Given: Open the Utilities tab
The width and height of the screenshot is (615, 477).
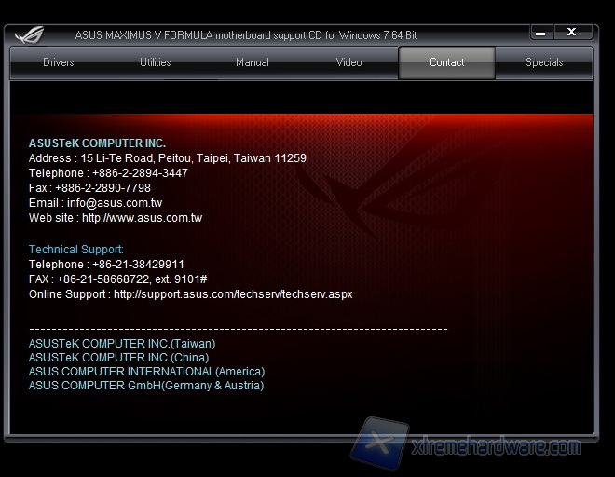Looking at the screenshot, I should (155, 62).
